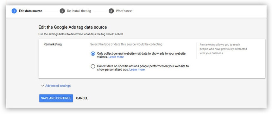This screenshot has width=272, height=114.
Task: Select 'Only collect general website visit data' radio
Action: coord(93,54)
